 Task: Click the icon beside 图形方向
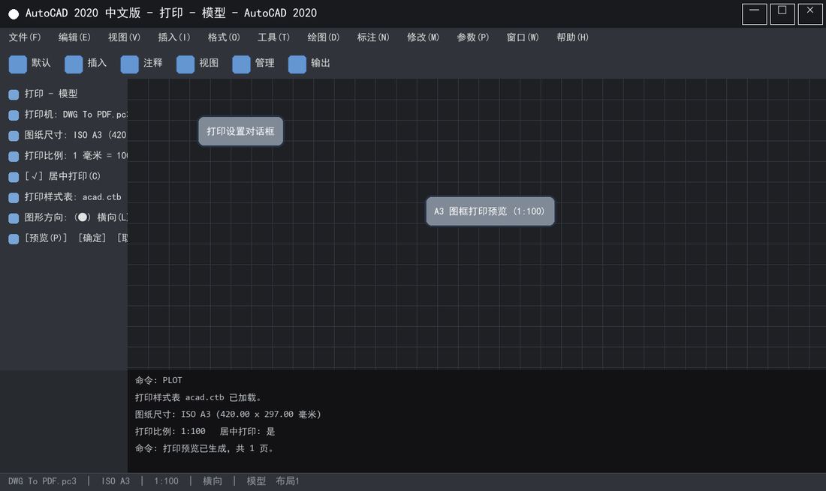pyautogui.click(x=14, y=218)
